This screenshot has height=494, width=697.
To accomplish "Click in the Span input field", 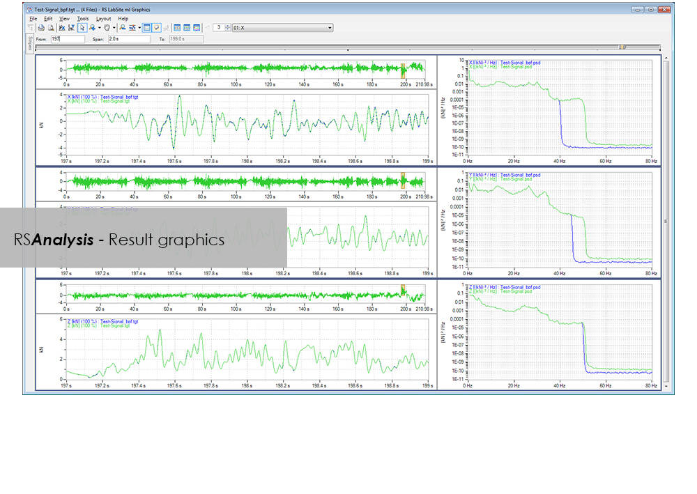I will click(x=129, y=40).
